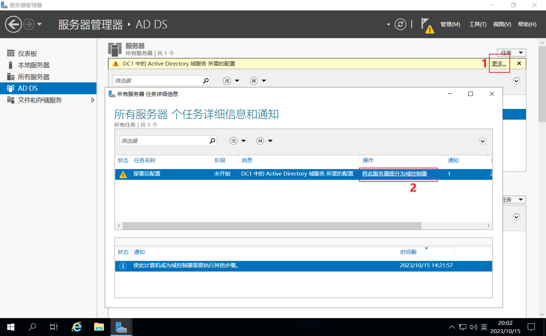
Task: Sort by 状态 column in task table
Action: (123, 160)
